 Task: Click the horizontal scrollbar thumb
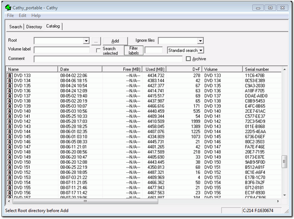85,201
